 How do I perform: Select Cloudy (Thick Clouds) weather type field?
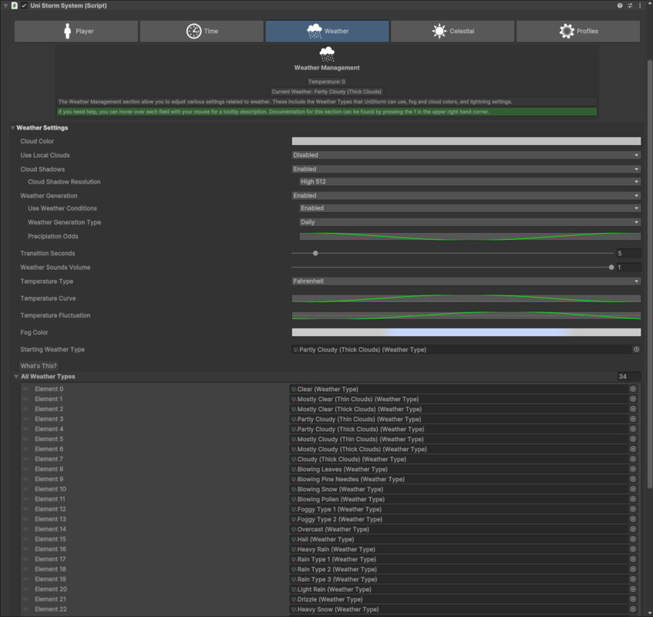[459, 459]
